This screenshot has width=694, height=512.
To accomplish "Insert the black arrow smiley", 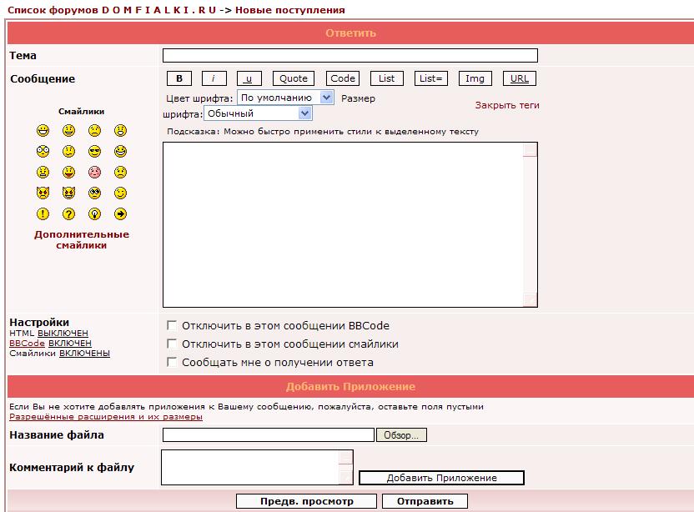I will point(120,214).
